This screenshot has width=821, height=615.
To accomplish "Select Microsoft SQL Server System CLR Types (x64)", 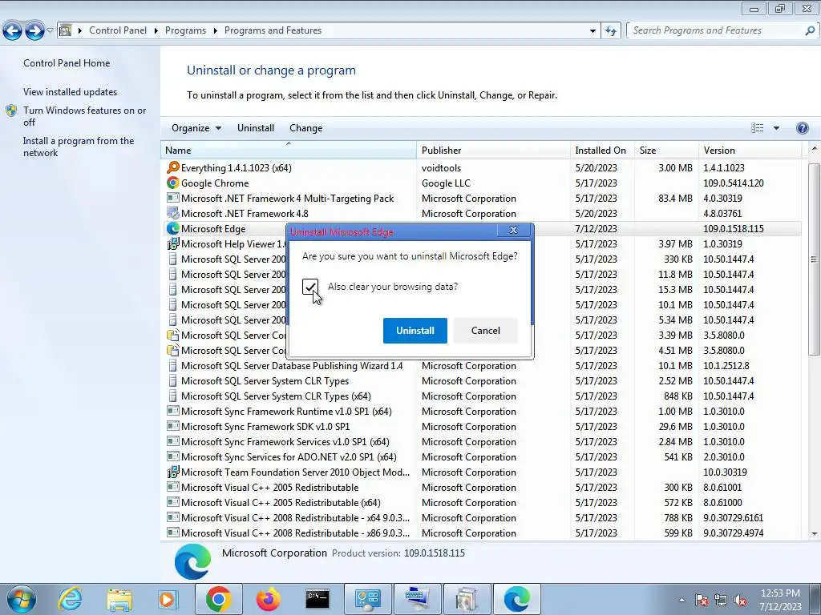I will (481, 396).
